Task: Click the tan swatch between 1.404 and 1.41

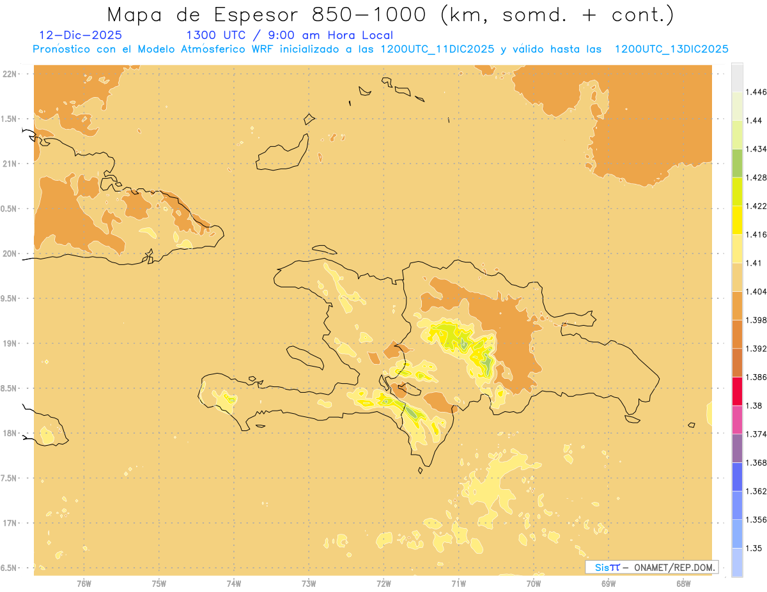Action: [x=737, y=277]
